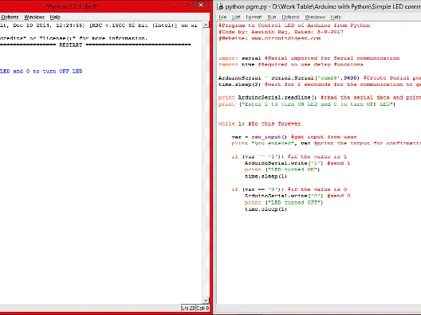421x315 pixels.
Task: Click the RESTART line in Shell output
Action: (96, 45)
